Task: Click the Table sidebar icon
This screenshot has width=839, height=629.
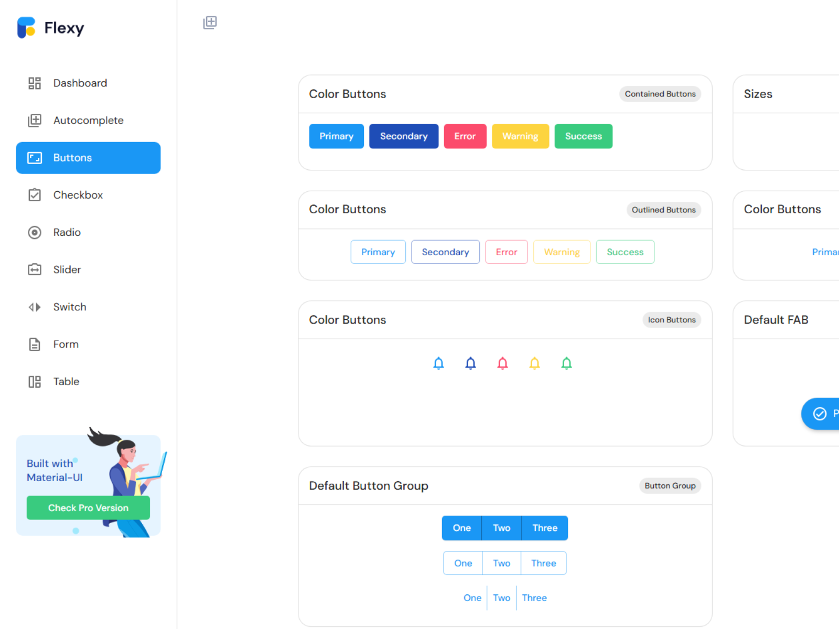Action: pos(35,382)
